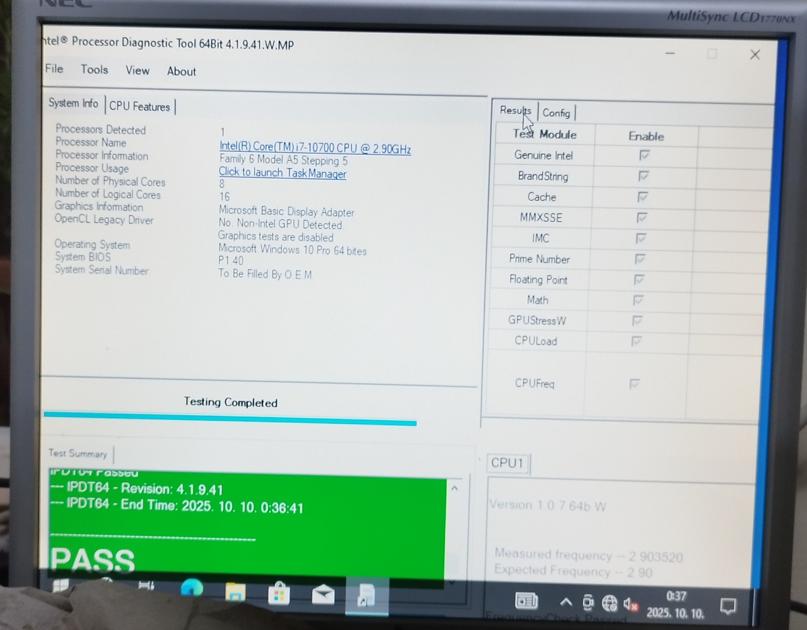This screenshot has height=630, width=807.
Task: Open the File menu
Action: (54, 68)
